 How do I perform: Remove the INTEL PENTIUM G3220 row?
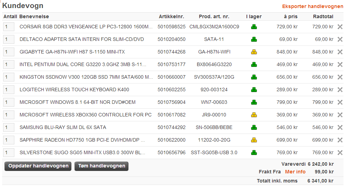(x=340, y=64)
